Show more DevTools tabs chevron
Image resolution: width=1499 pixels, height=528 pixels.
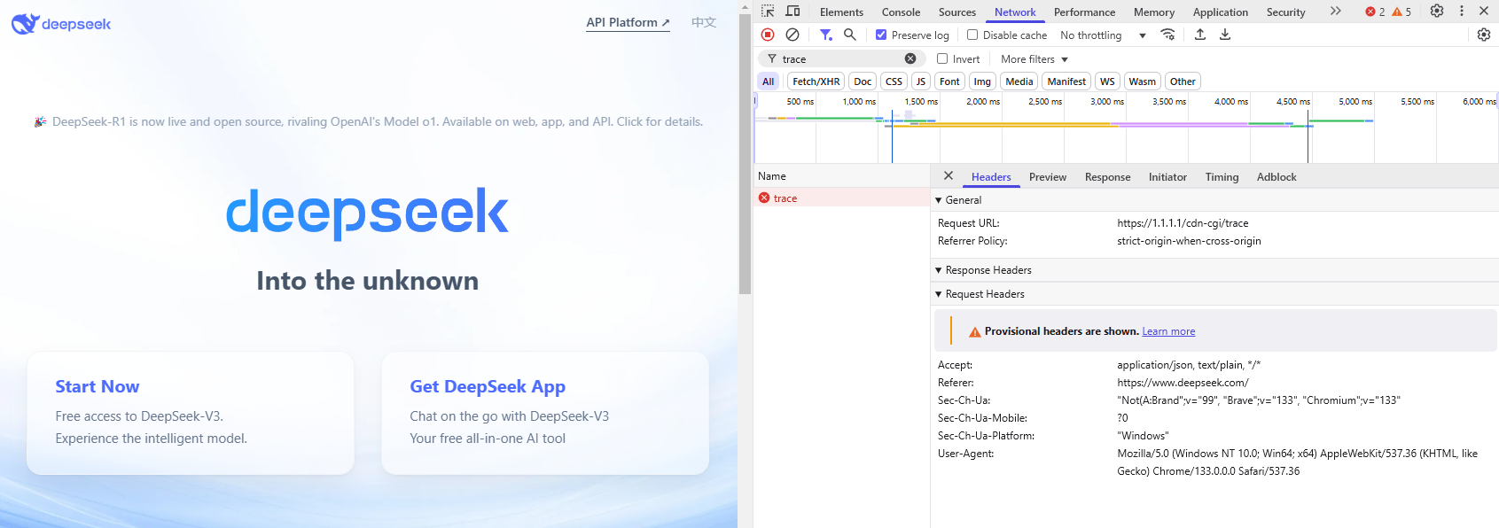(x=1335, y=12)
